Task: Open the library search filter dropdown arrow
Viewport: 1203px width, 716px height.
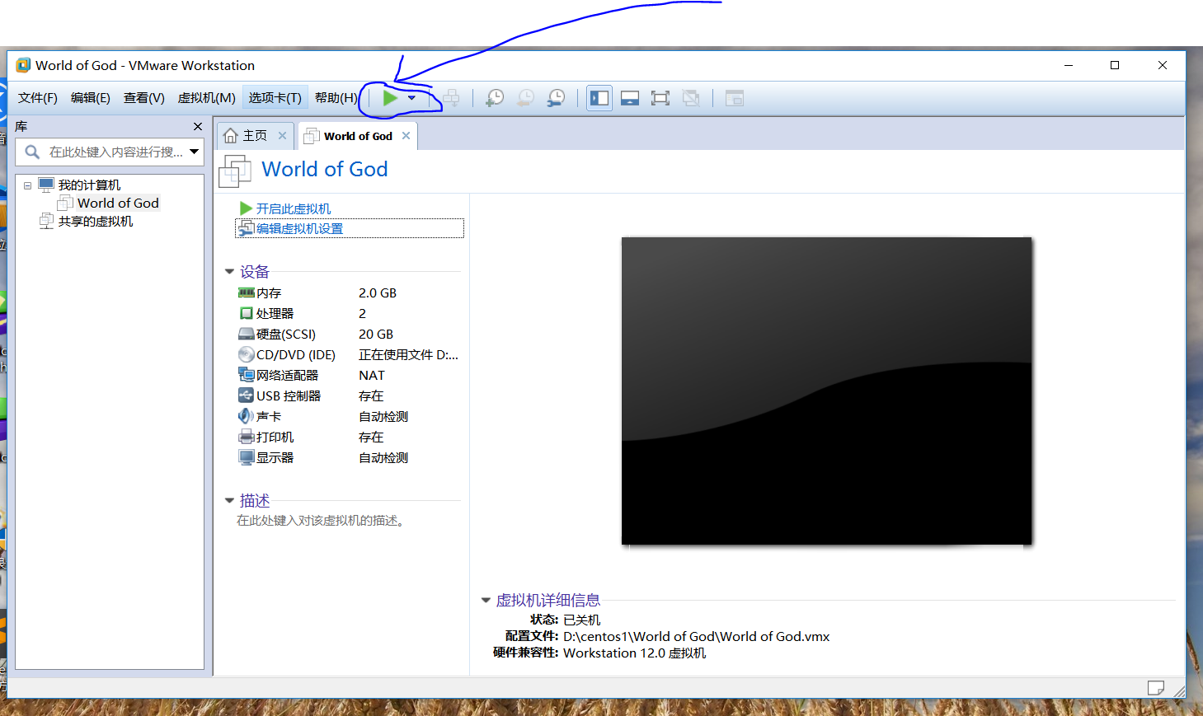Action: [195, 152]
